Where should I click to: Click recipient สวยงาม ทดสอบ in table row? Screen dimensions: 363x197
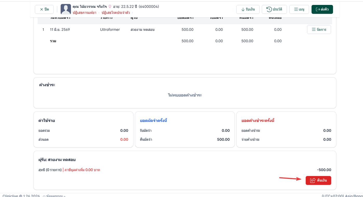tap(142, 30)
